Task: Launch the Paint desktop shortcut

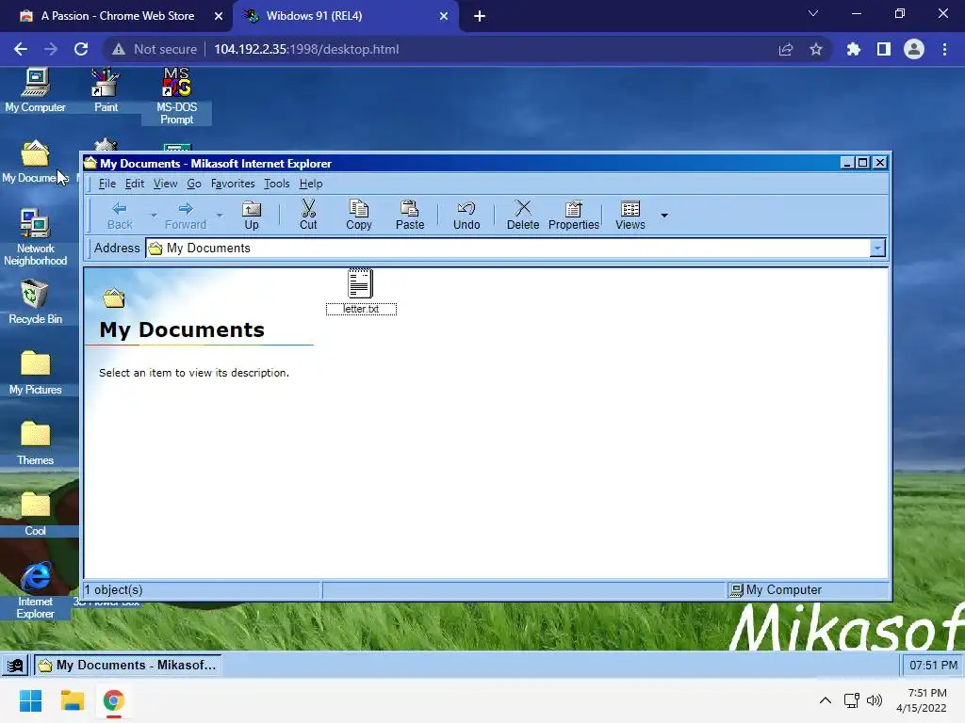Action: pos(106,90)
